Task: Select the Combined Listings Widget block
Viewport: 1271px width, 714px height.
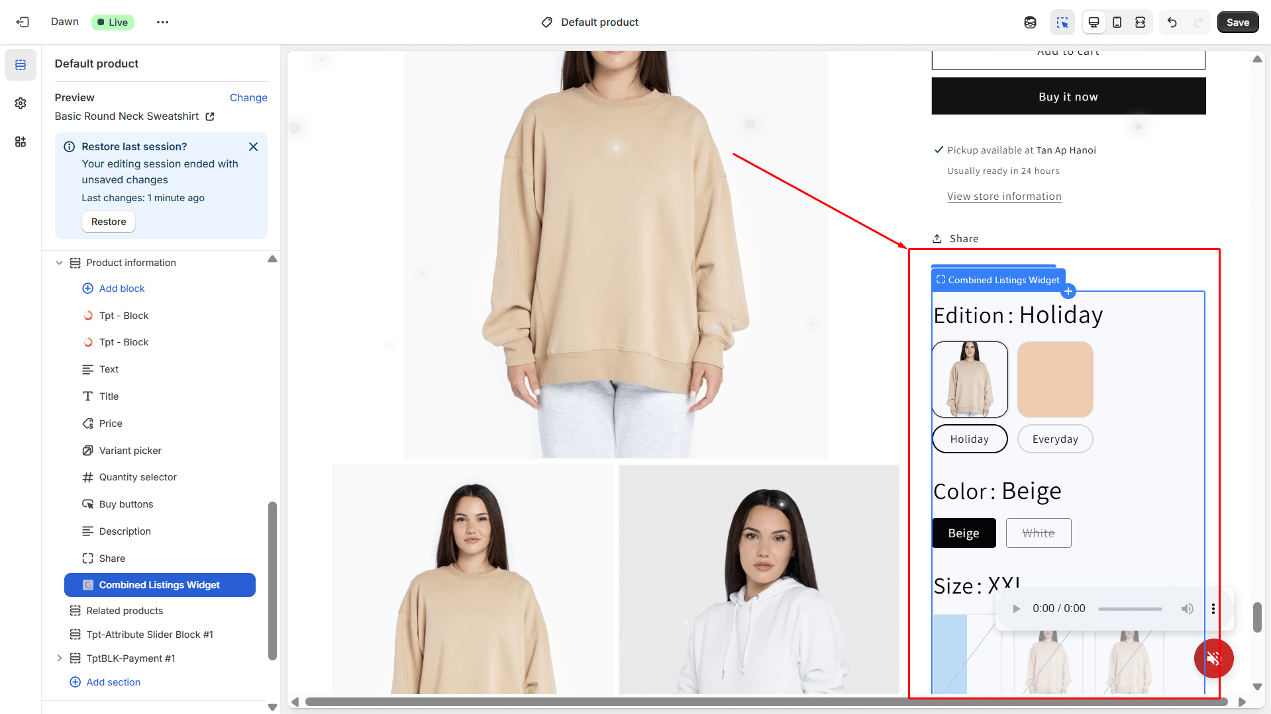Action: (160, 585)
